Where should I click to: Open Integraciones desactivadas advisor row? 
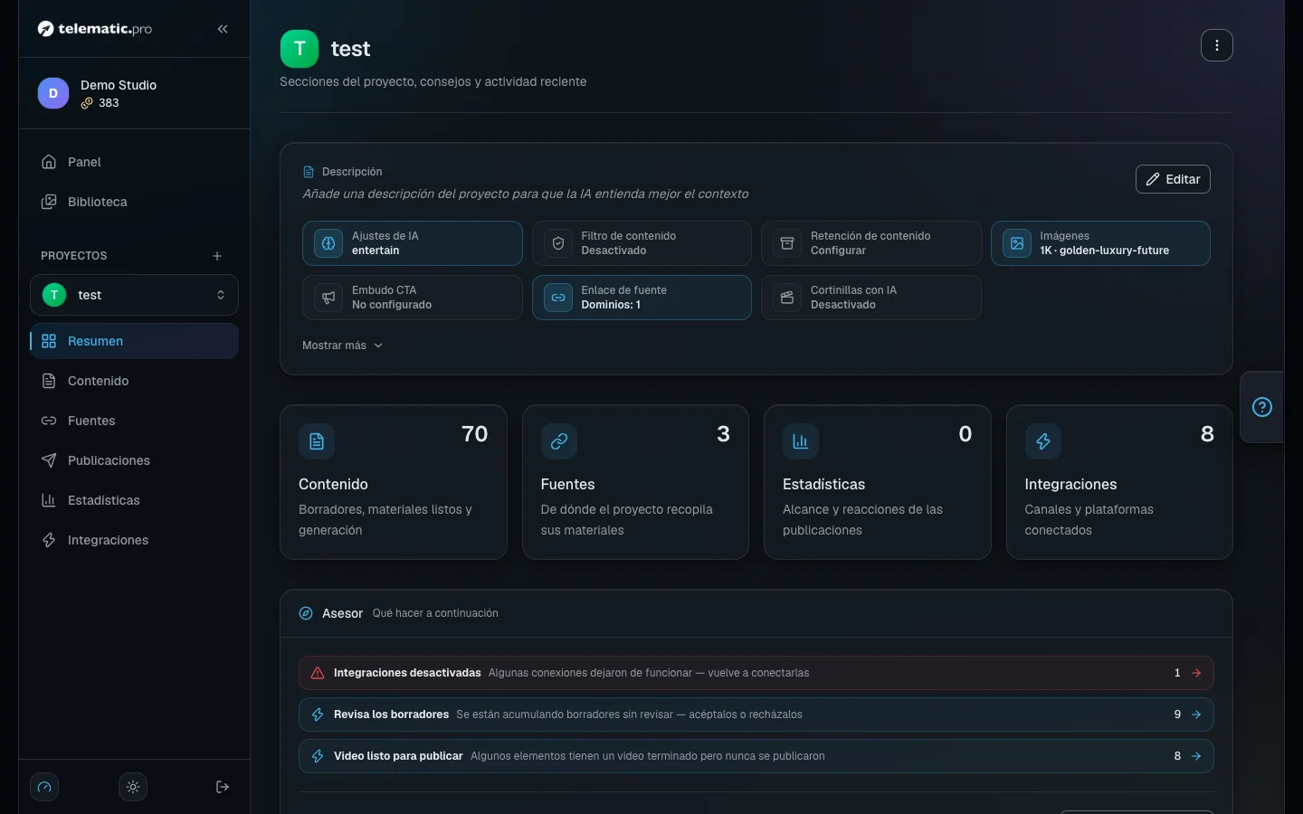(x=756, y=673)
